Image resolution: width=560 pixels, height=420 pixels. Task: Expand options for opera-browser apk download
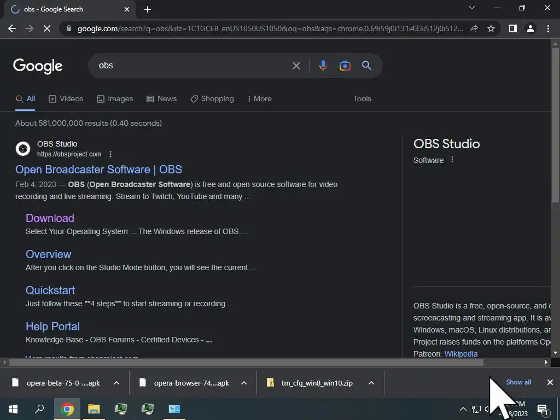(x=244, y=383)
